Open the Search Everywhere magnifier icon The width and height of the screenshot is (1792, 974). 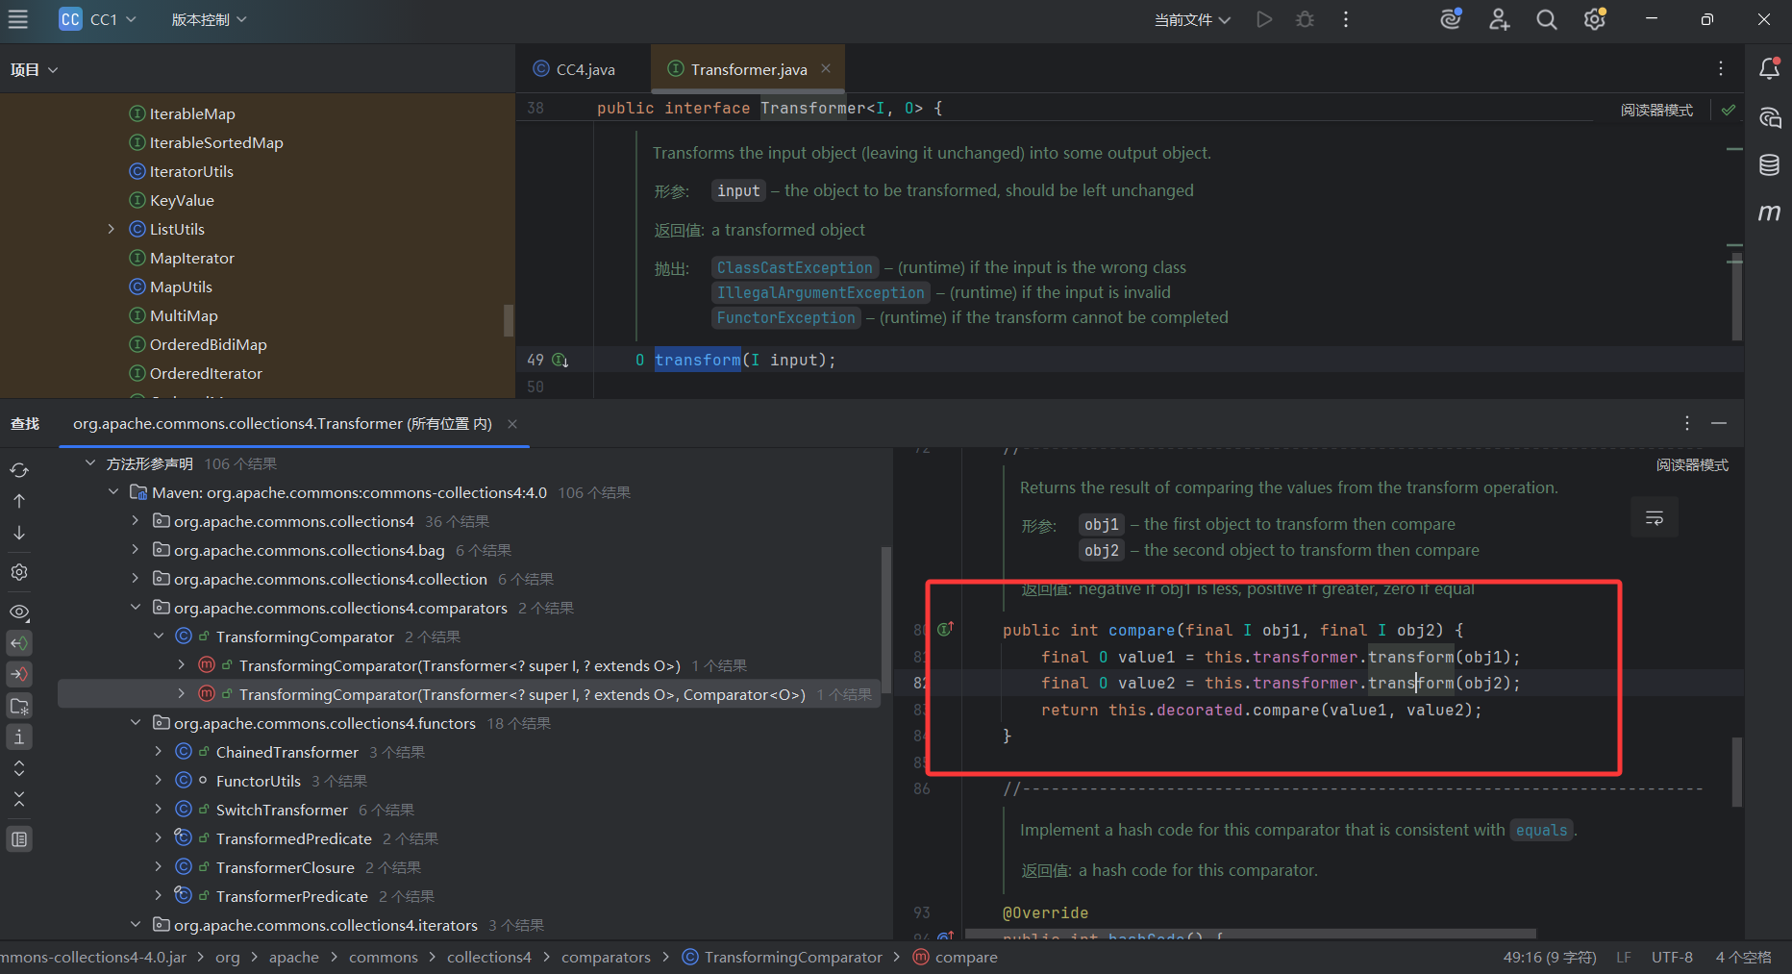point(1546,19)
